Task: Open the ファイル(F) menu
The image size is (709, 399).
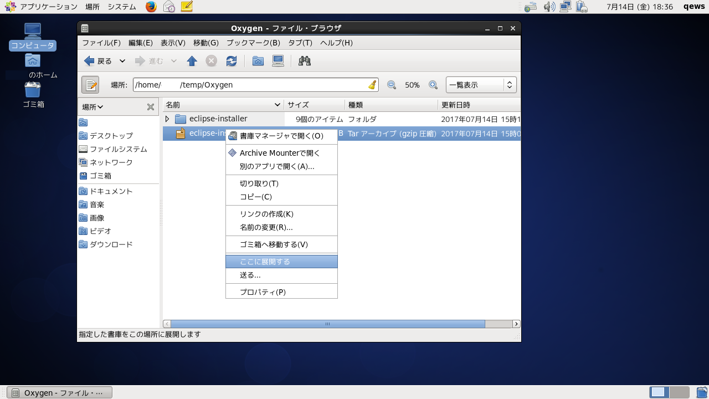Action: point(101,43)
